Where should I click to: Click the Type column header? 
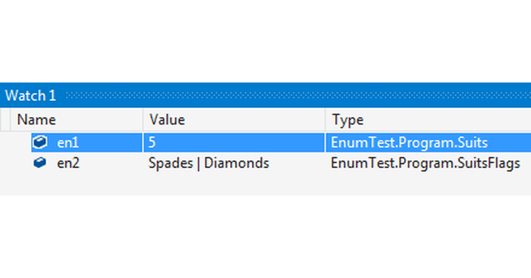347,120
